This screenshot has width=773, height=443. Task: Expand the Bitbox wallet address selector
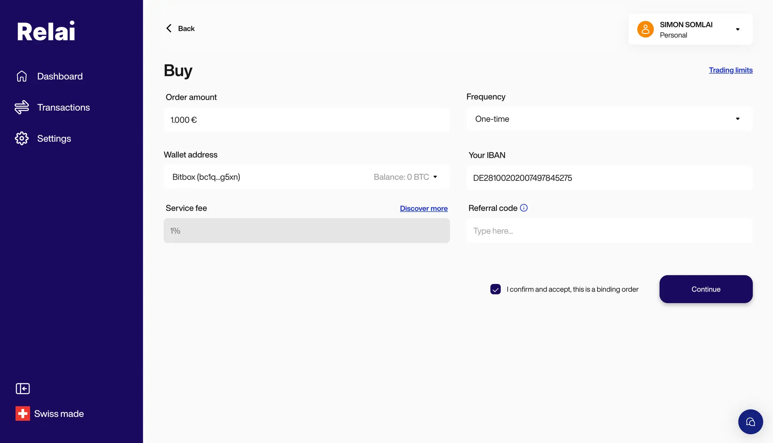[306, 177]
